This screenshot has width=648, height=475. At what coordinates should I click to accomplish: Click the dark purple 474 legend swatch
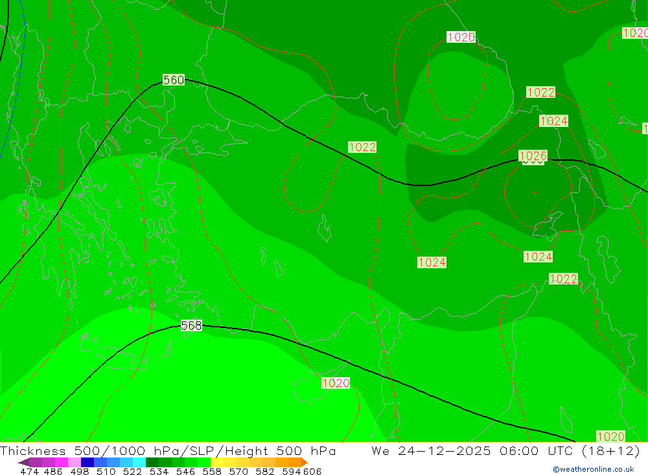coord(24,462)
